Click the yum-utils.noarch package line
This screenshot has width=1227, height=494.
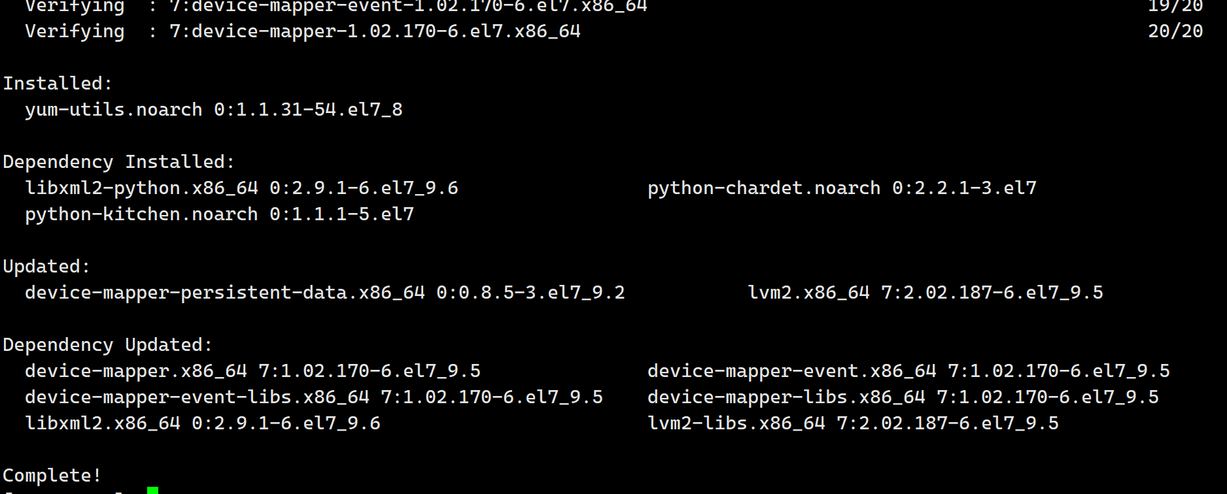[214, 109]
